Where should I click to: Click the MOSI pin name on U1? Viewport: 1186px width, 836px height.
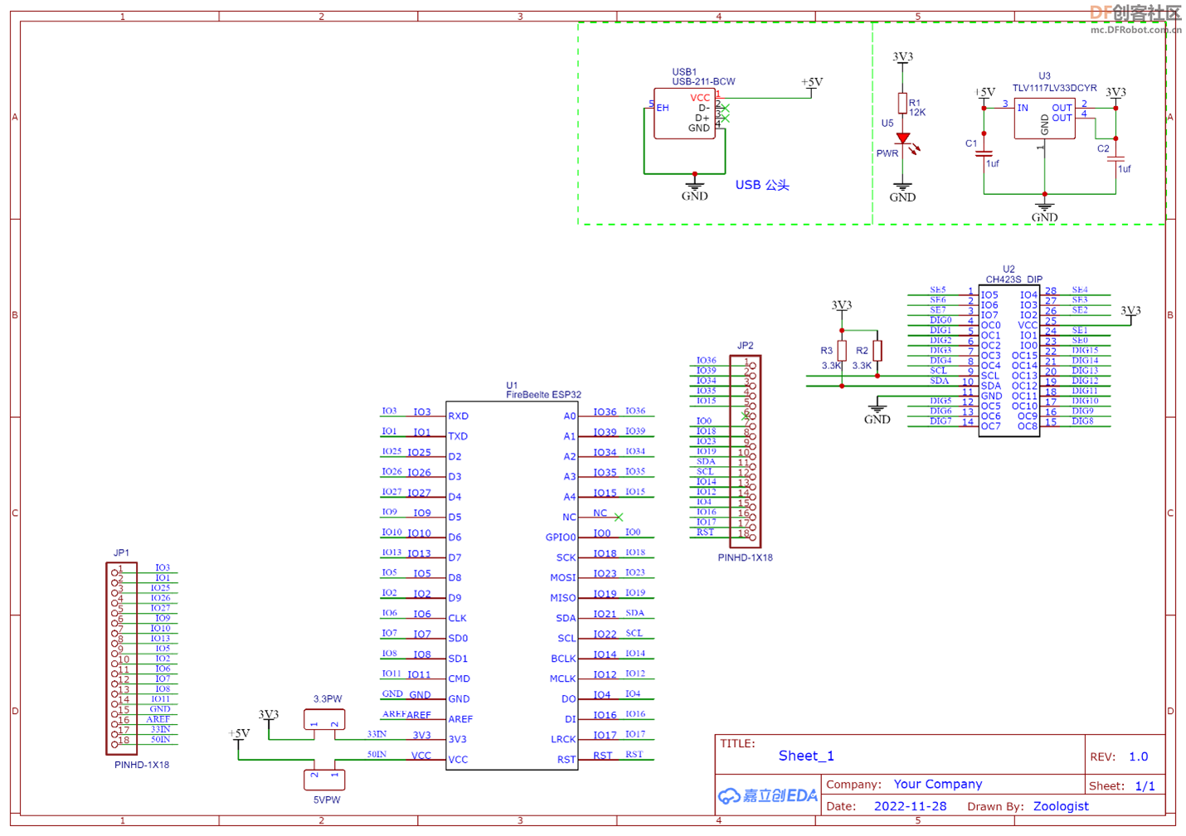click(562, 577)
